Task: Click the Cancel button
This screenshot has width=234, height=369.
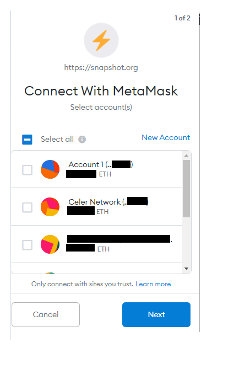Action: click(x=46, y=314)
